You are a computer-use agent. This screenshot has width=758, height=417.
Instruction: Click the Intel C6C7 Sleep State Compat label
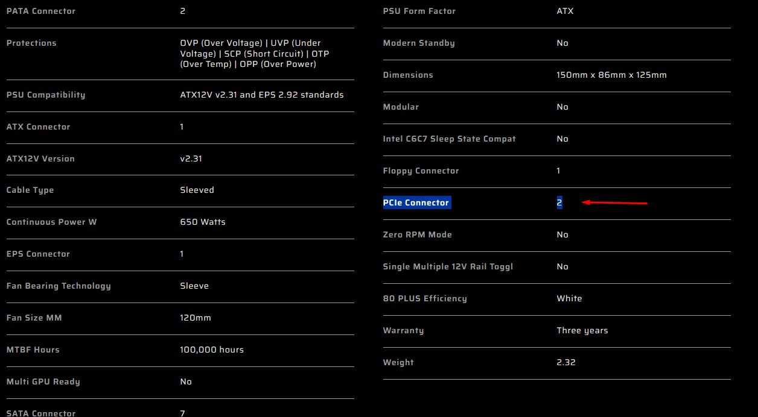[x=450, y=139]
